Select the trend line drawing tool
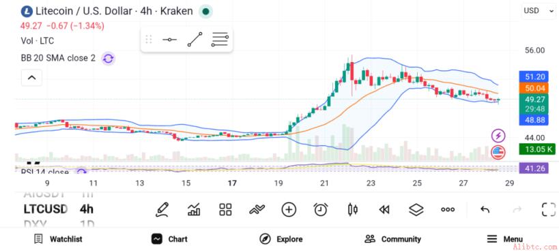This screenshot has height=251, width=559. [x=195, y=40]
